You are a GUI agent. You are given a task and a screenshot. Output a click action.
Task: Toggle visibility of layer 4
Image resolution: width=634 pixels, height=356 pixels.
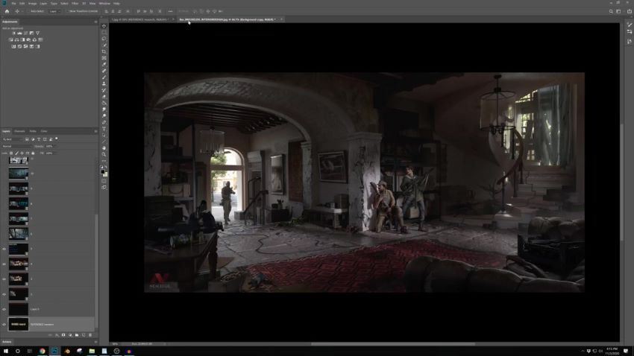pos(4,264)
